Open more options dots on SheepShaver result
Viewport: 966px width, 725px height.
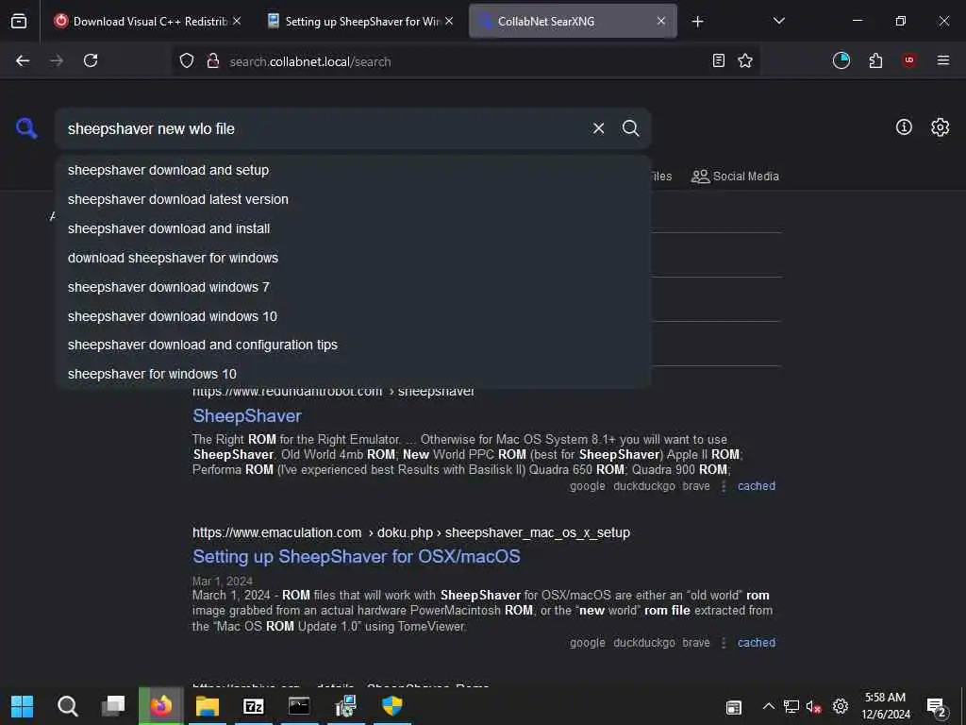pyautogui.click(x=724, y=486)
